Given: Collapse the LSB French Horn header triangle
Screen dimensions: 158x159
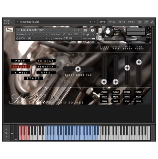Looking at the screenshot, I should [x=18, y=30].
